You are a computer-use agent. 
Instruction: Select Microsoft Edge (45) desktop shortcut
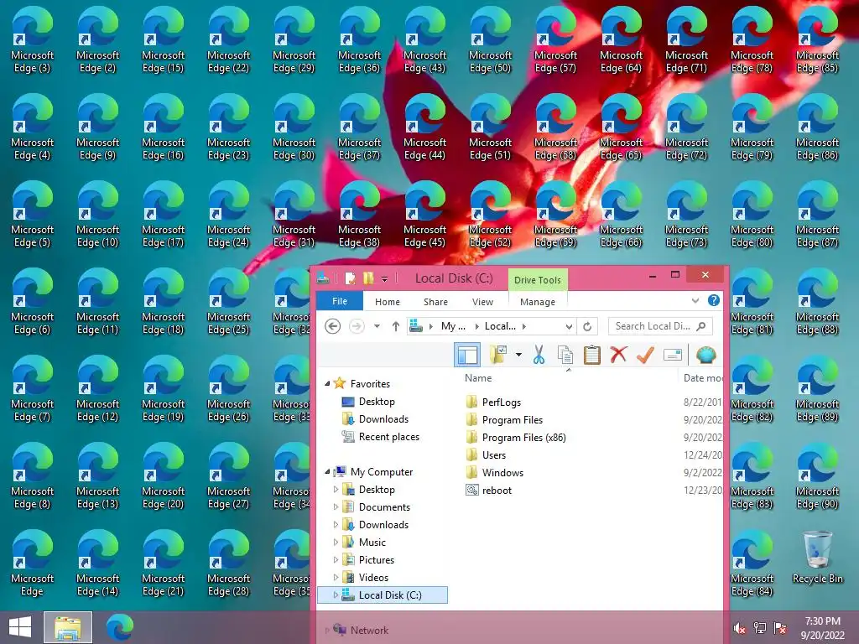(x=424, y=214)
